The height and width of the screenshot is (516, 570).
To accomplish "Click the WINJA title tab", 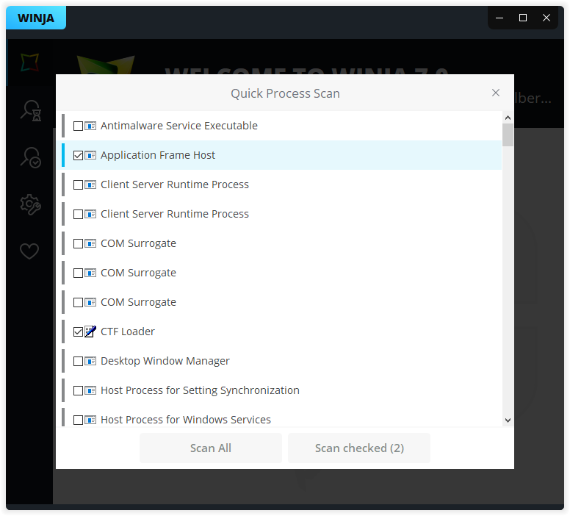I will (36, 18).
